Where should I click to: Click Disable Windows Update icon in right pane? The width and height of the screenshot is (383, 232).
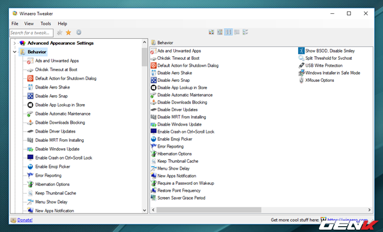click(153, 124)
